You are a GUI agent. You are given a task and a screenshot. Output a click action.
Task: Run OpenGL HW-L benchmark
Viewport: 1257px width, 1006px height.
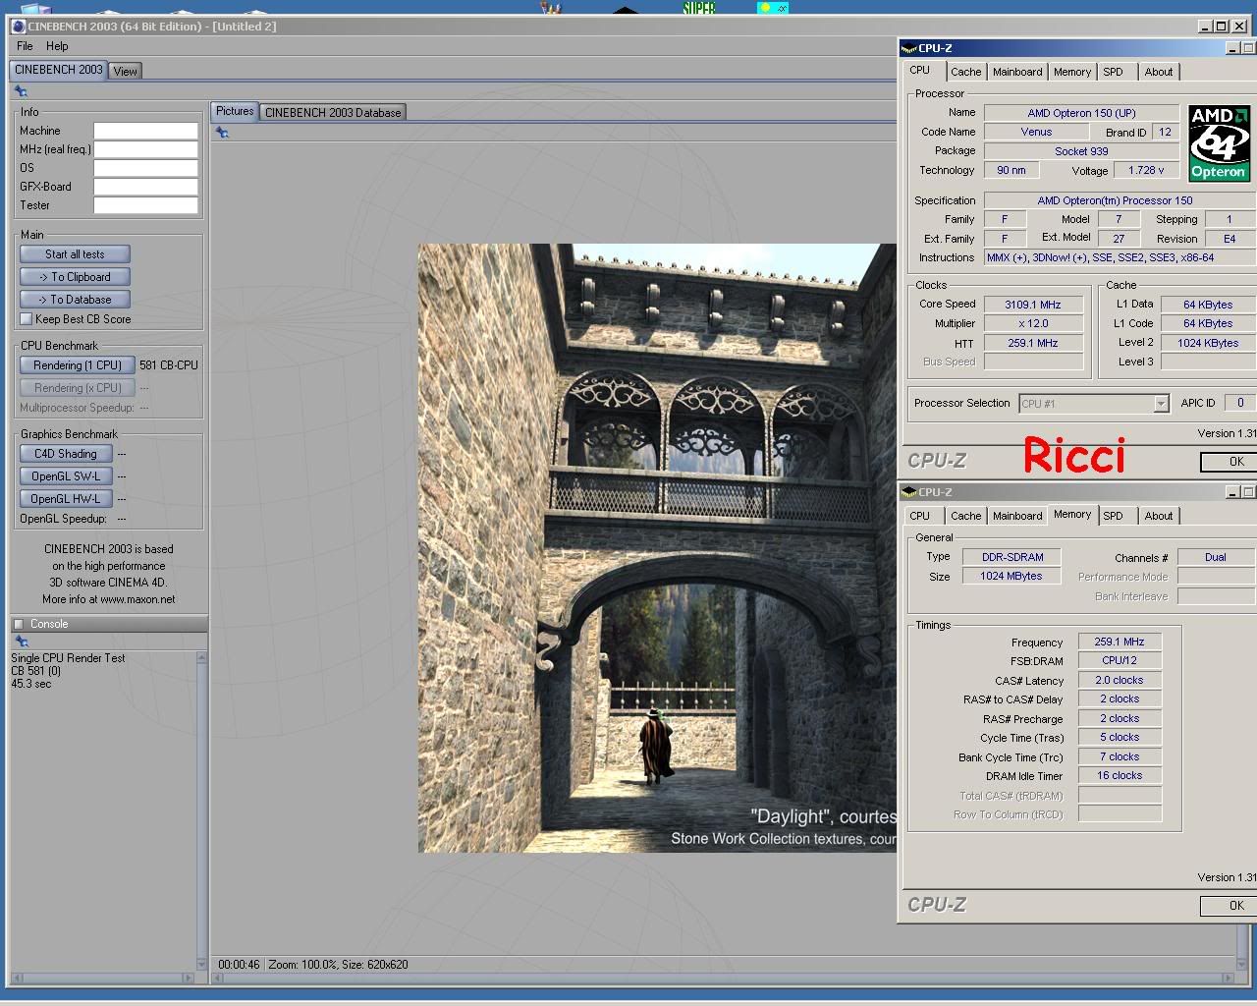click(66, 499)
